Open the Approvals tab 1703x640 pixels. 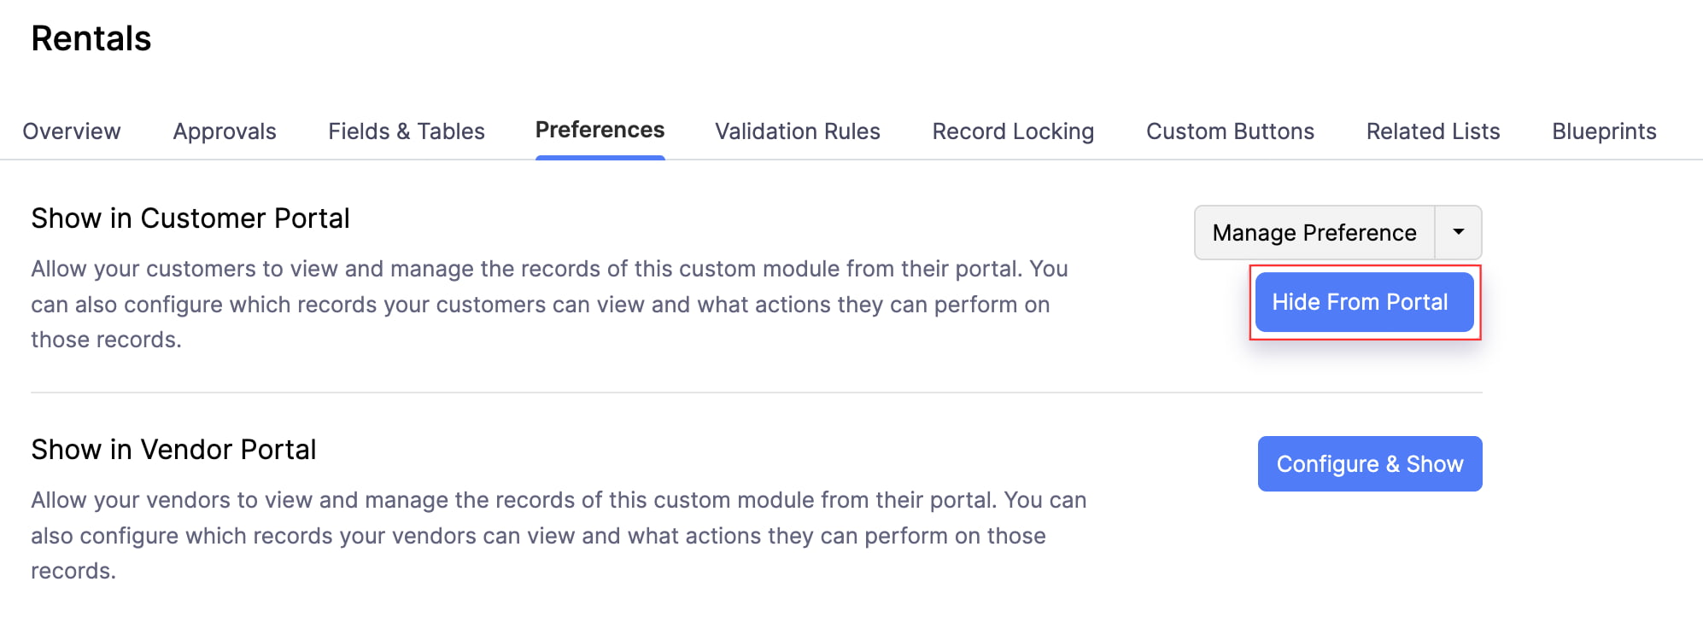tap(224, 131)
